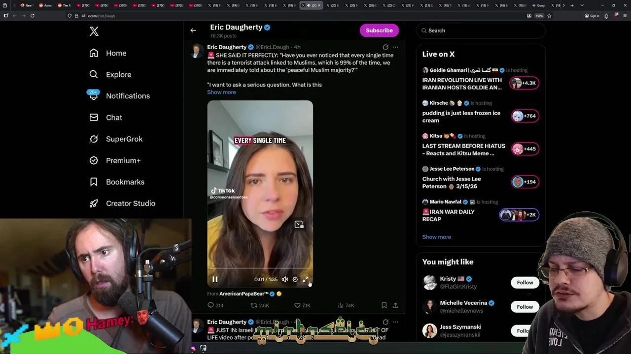Open the Explore page
This screenshot has height=354, width=631.
pos(110,75)
